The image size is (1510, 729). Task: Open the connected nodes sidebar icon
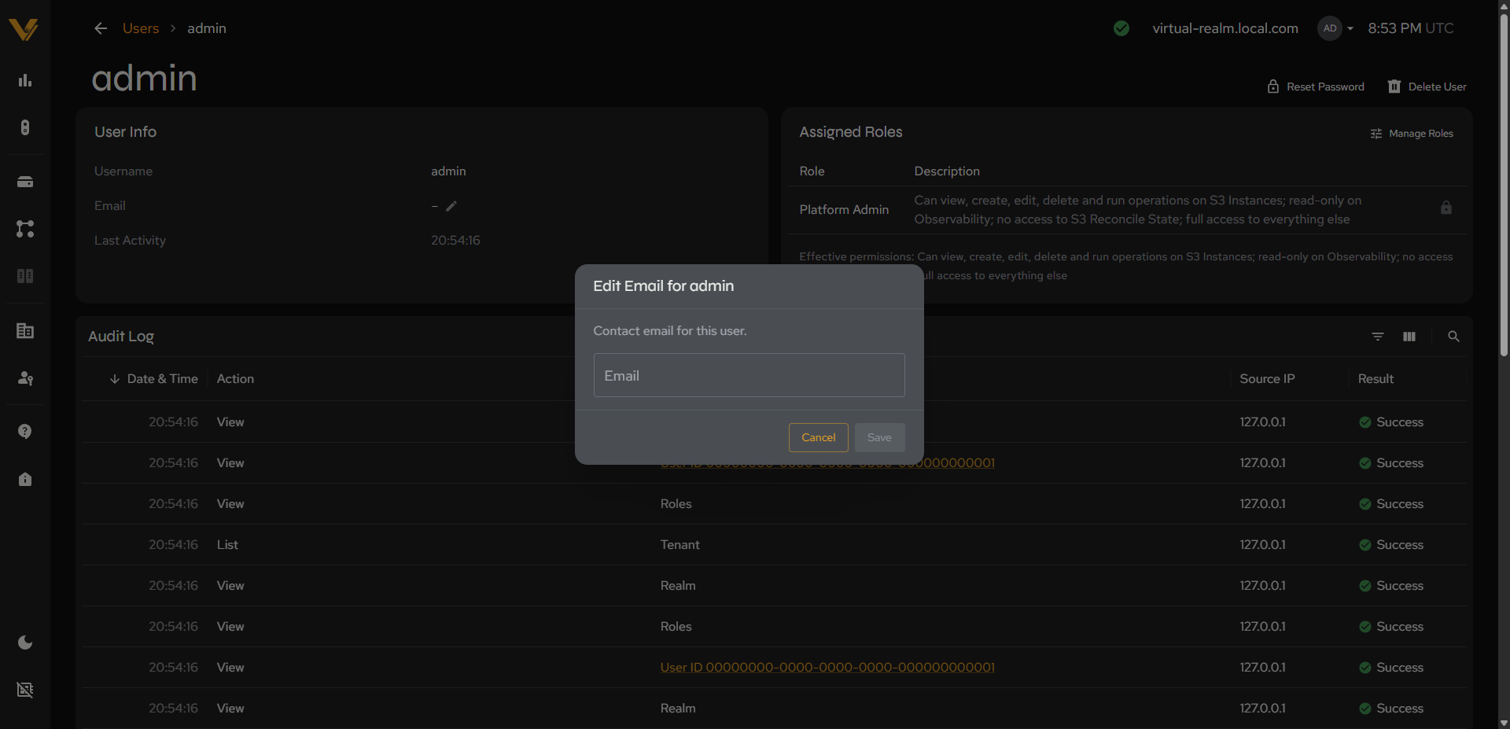[x=25, y=229]
